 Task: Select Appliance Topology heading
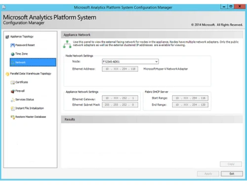click(x=22, y=37)
